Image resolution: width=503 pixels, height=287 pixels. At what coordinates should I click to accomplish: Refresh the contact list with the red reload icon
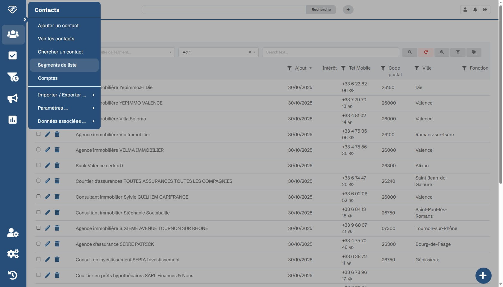pyautogui.click(x=426, y=52)
